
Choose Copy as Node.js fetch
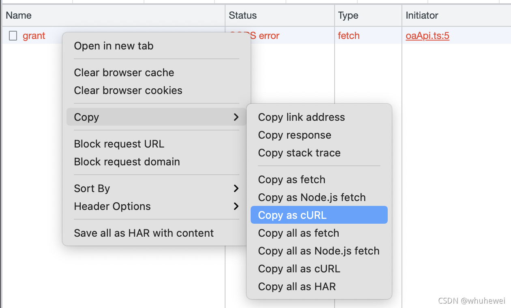point(311,197)
